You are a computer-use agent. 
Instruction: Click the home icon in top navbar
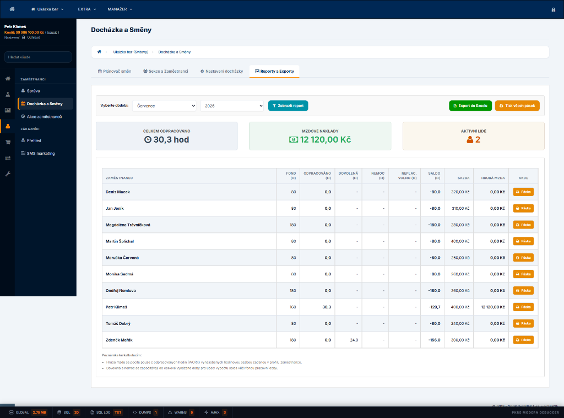coord(12,9)
